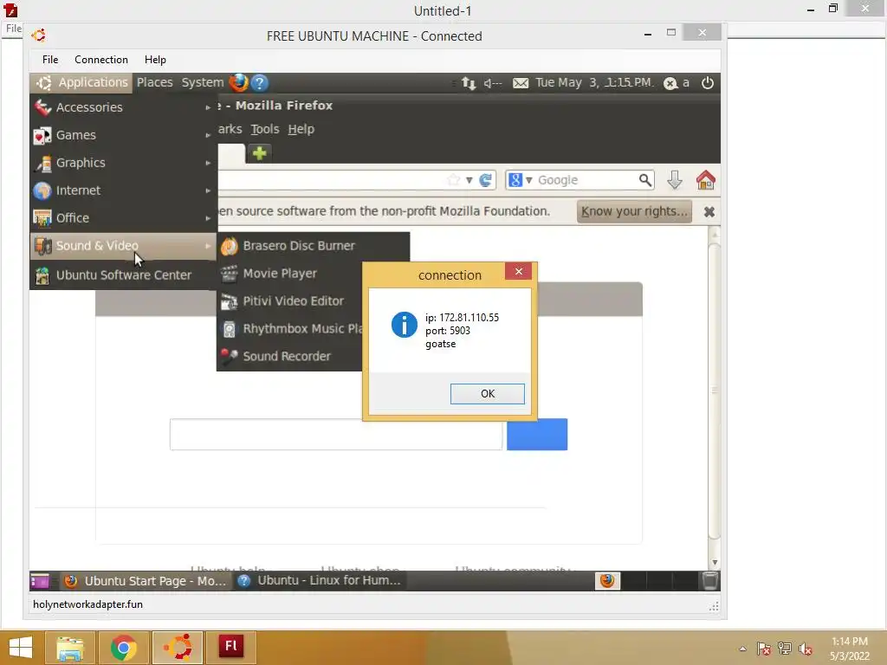Open the URL bar history dropdown arrow

click(x=469, y=180)
